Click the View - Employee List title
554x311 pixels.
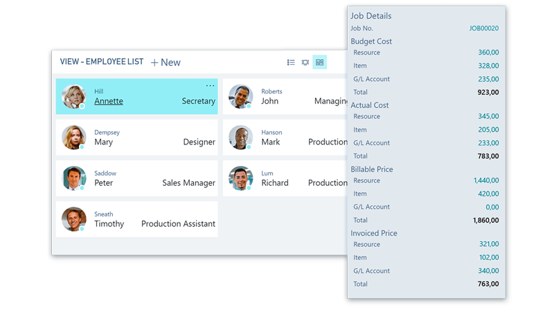point(102,62)
